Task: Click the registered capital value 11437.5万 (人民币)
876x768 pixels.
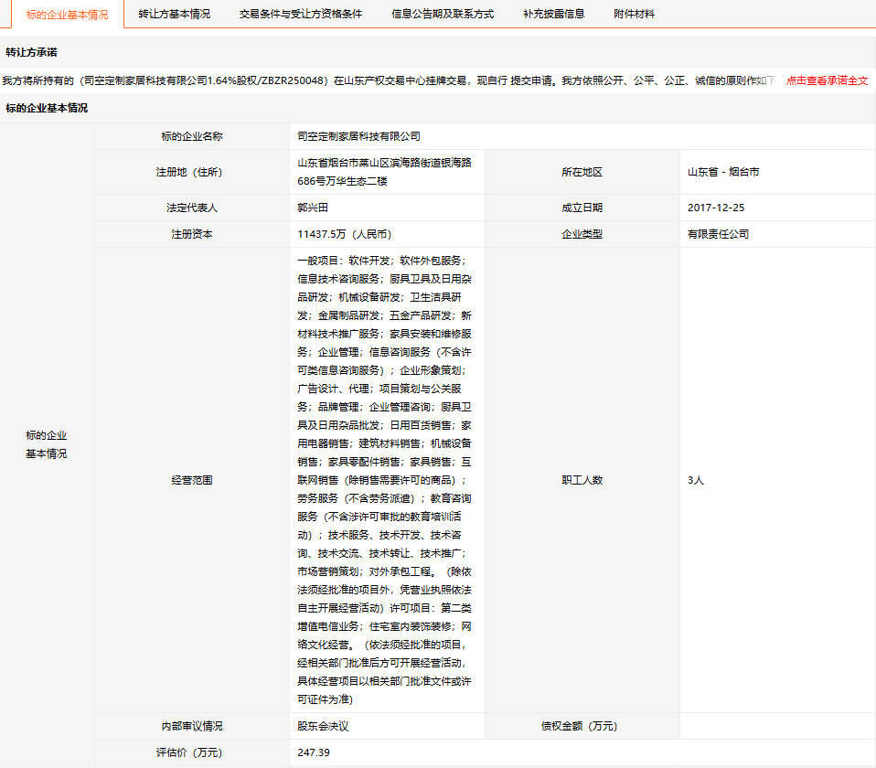Action: 344,234
